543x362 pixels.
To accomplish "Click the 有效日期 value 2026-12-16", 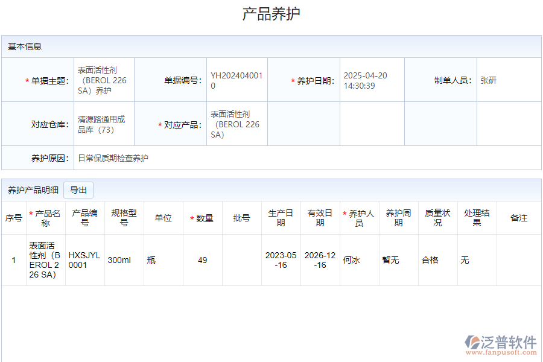I will [320, 259].
